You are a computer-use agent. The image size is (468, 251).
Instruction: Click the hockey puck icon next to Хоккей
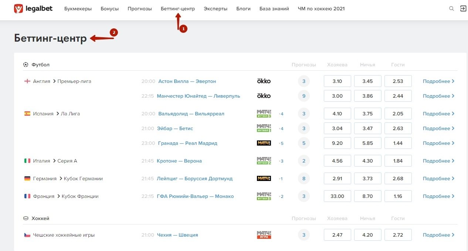point(26,218)
